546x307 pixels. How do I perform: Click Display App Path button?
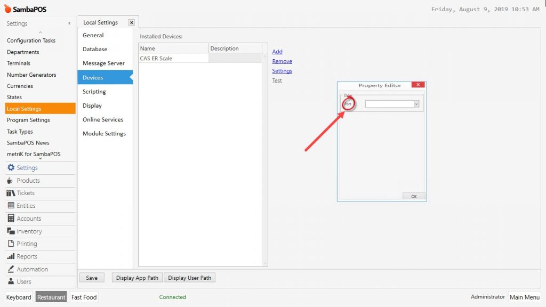click(137, 278)
